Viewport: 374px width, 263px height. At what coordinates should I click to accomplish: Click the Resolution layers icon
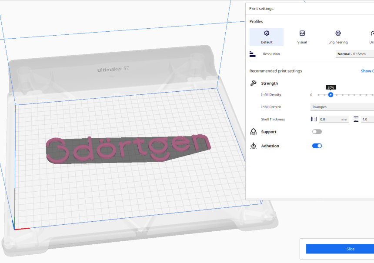253,54
